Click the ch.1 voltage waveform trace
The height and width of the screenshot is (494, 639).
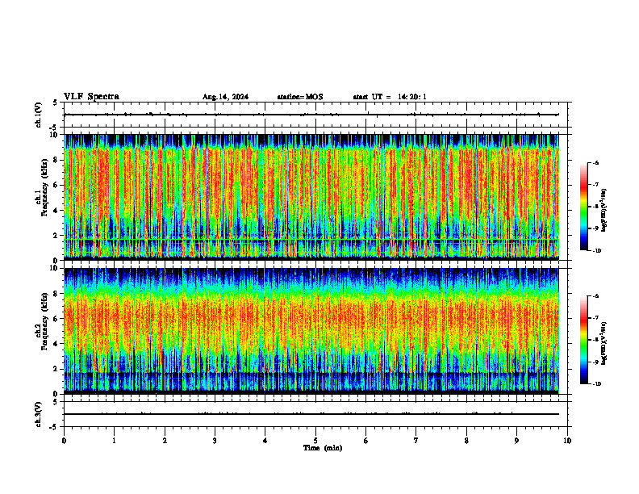(x=311, y=115)
